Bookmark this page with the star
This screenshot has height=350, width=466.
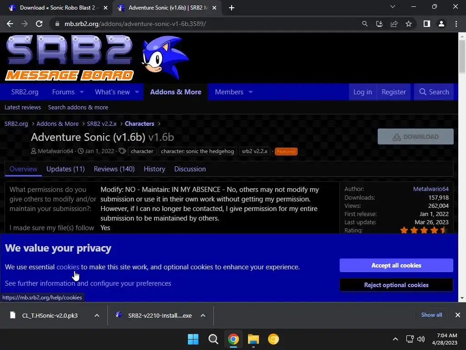coord(409,24)
